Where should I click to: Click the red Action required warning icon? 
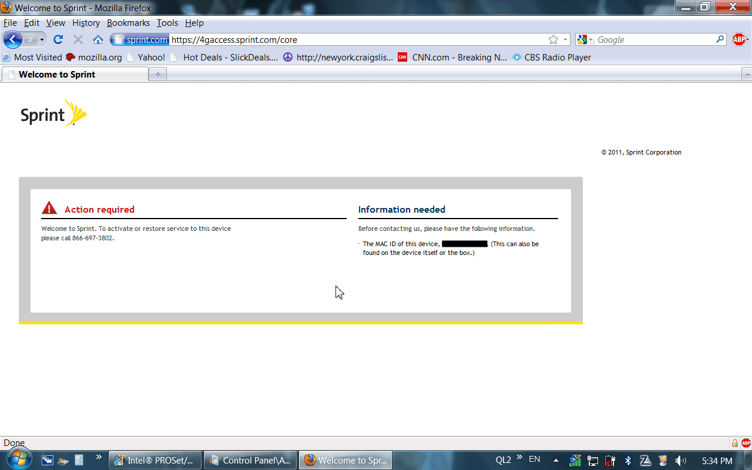[49, 208]
